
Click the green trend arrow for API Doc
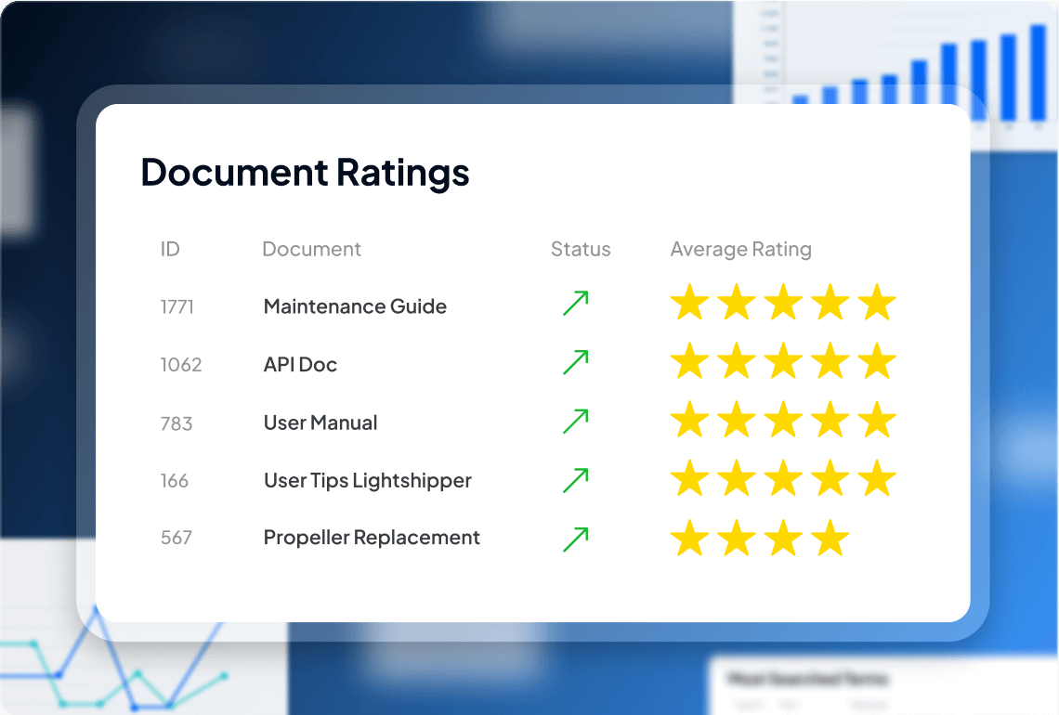click(x=576, y=362)
